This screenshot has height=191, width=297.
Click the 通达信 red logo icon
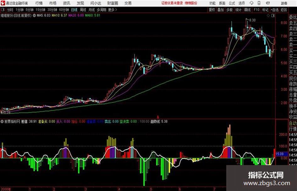(x=3, y=3)
